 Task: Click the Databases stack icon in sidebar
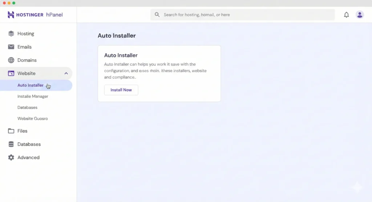tap(11, 144)
